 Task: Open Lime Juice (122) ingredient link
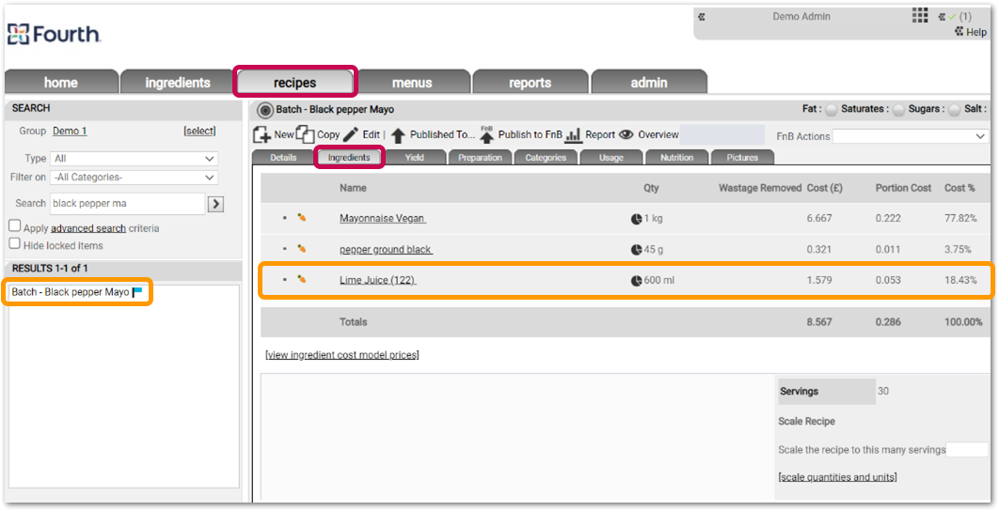click(x=378, y=280)
